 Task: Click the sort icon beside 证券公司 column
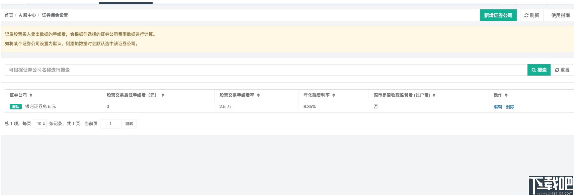pos(31,95)
